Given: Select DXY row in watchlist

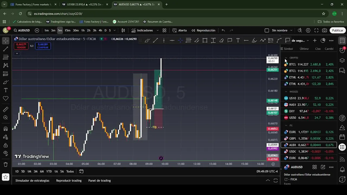Looking at the screenshot, I should 309,111.
